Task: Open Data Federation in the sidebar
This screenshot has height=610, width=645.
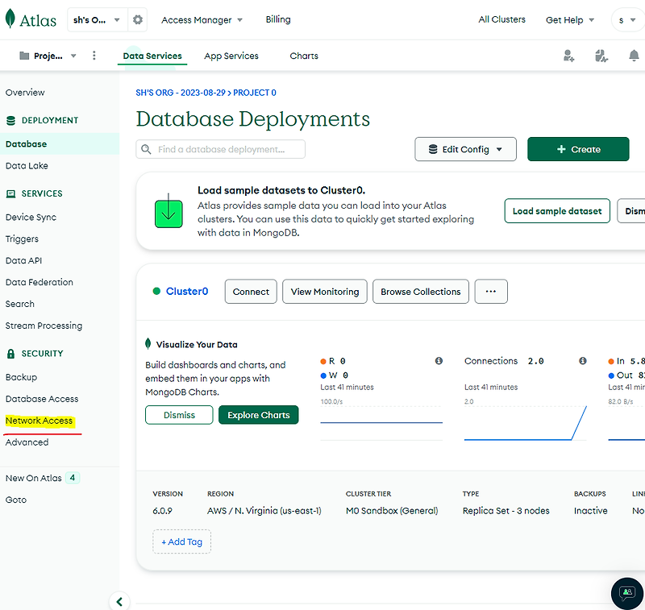Action: 39,282
